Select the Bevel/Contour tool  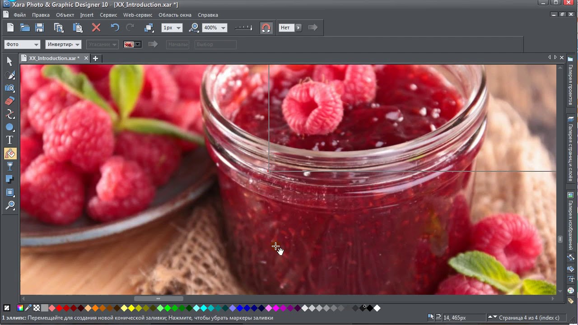point(10,193)
